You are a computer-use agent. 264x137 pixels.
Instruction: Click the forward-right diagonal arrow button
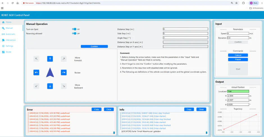point(64,59)
